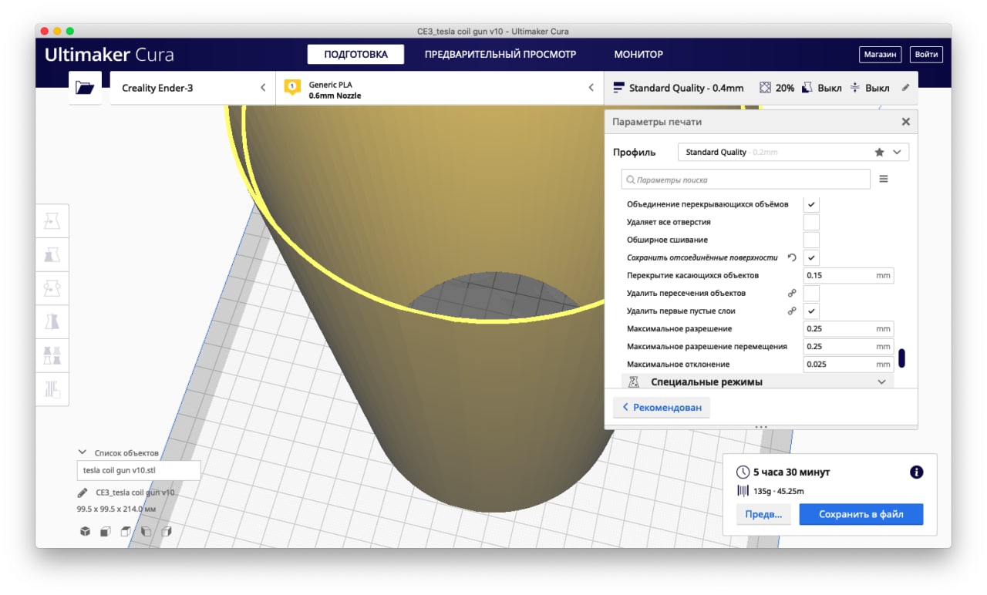This screenshot has height=595, width=987.
Task: Switch to top view cube icon
Action: pyautogui.click(x=125, y=532)
